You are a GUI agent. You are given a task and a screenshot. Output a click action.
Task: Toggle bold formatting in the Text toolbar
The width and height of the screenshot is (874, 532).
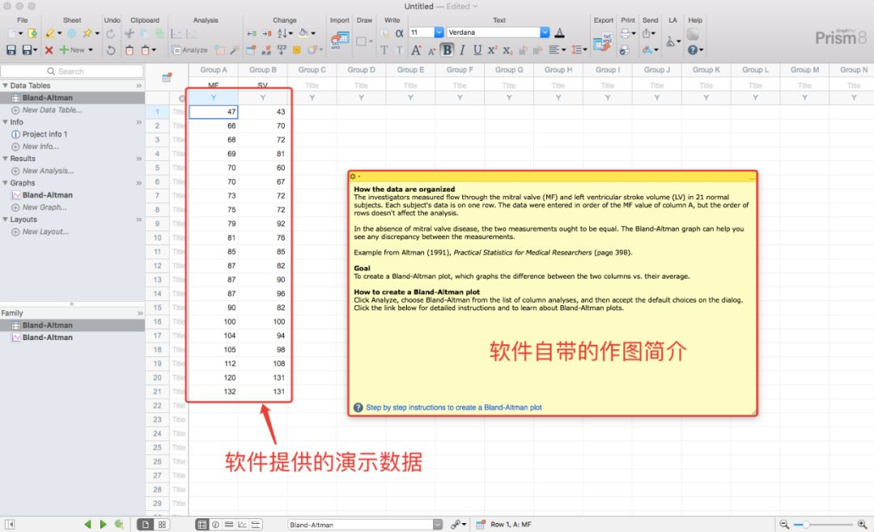coord(447,49)
